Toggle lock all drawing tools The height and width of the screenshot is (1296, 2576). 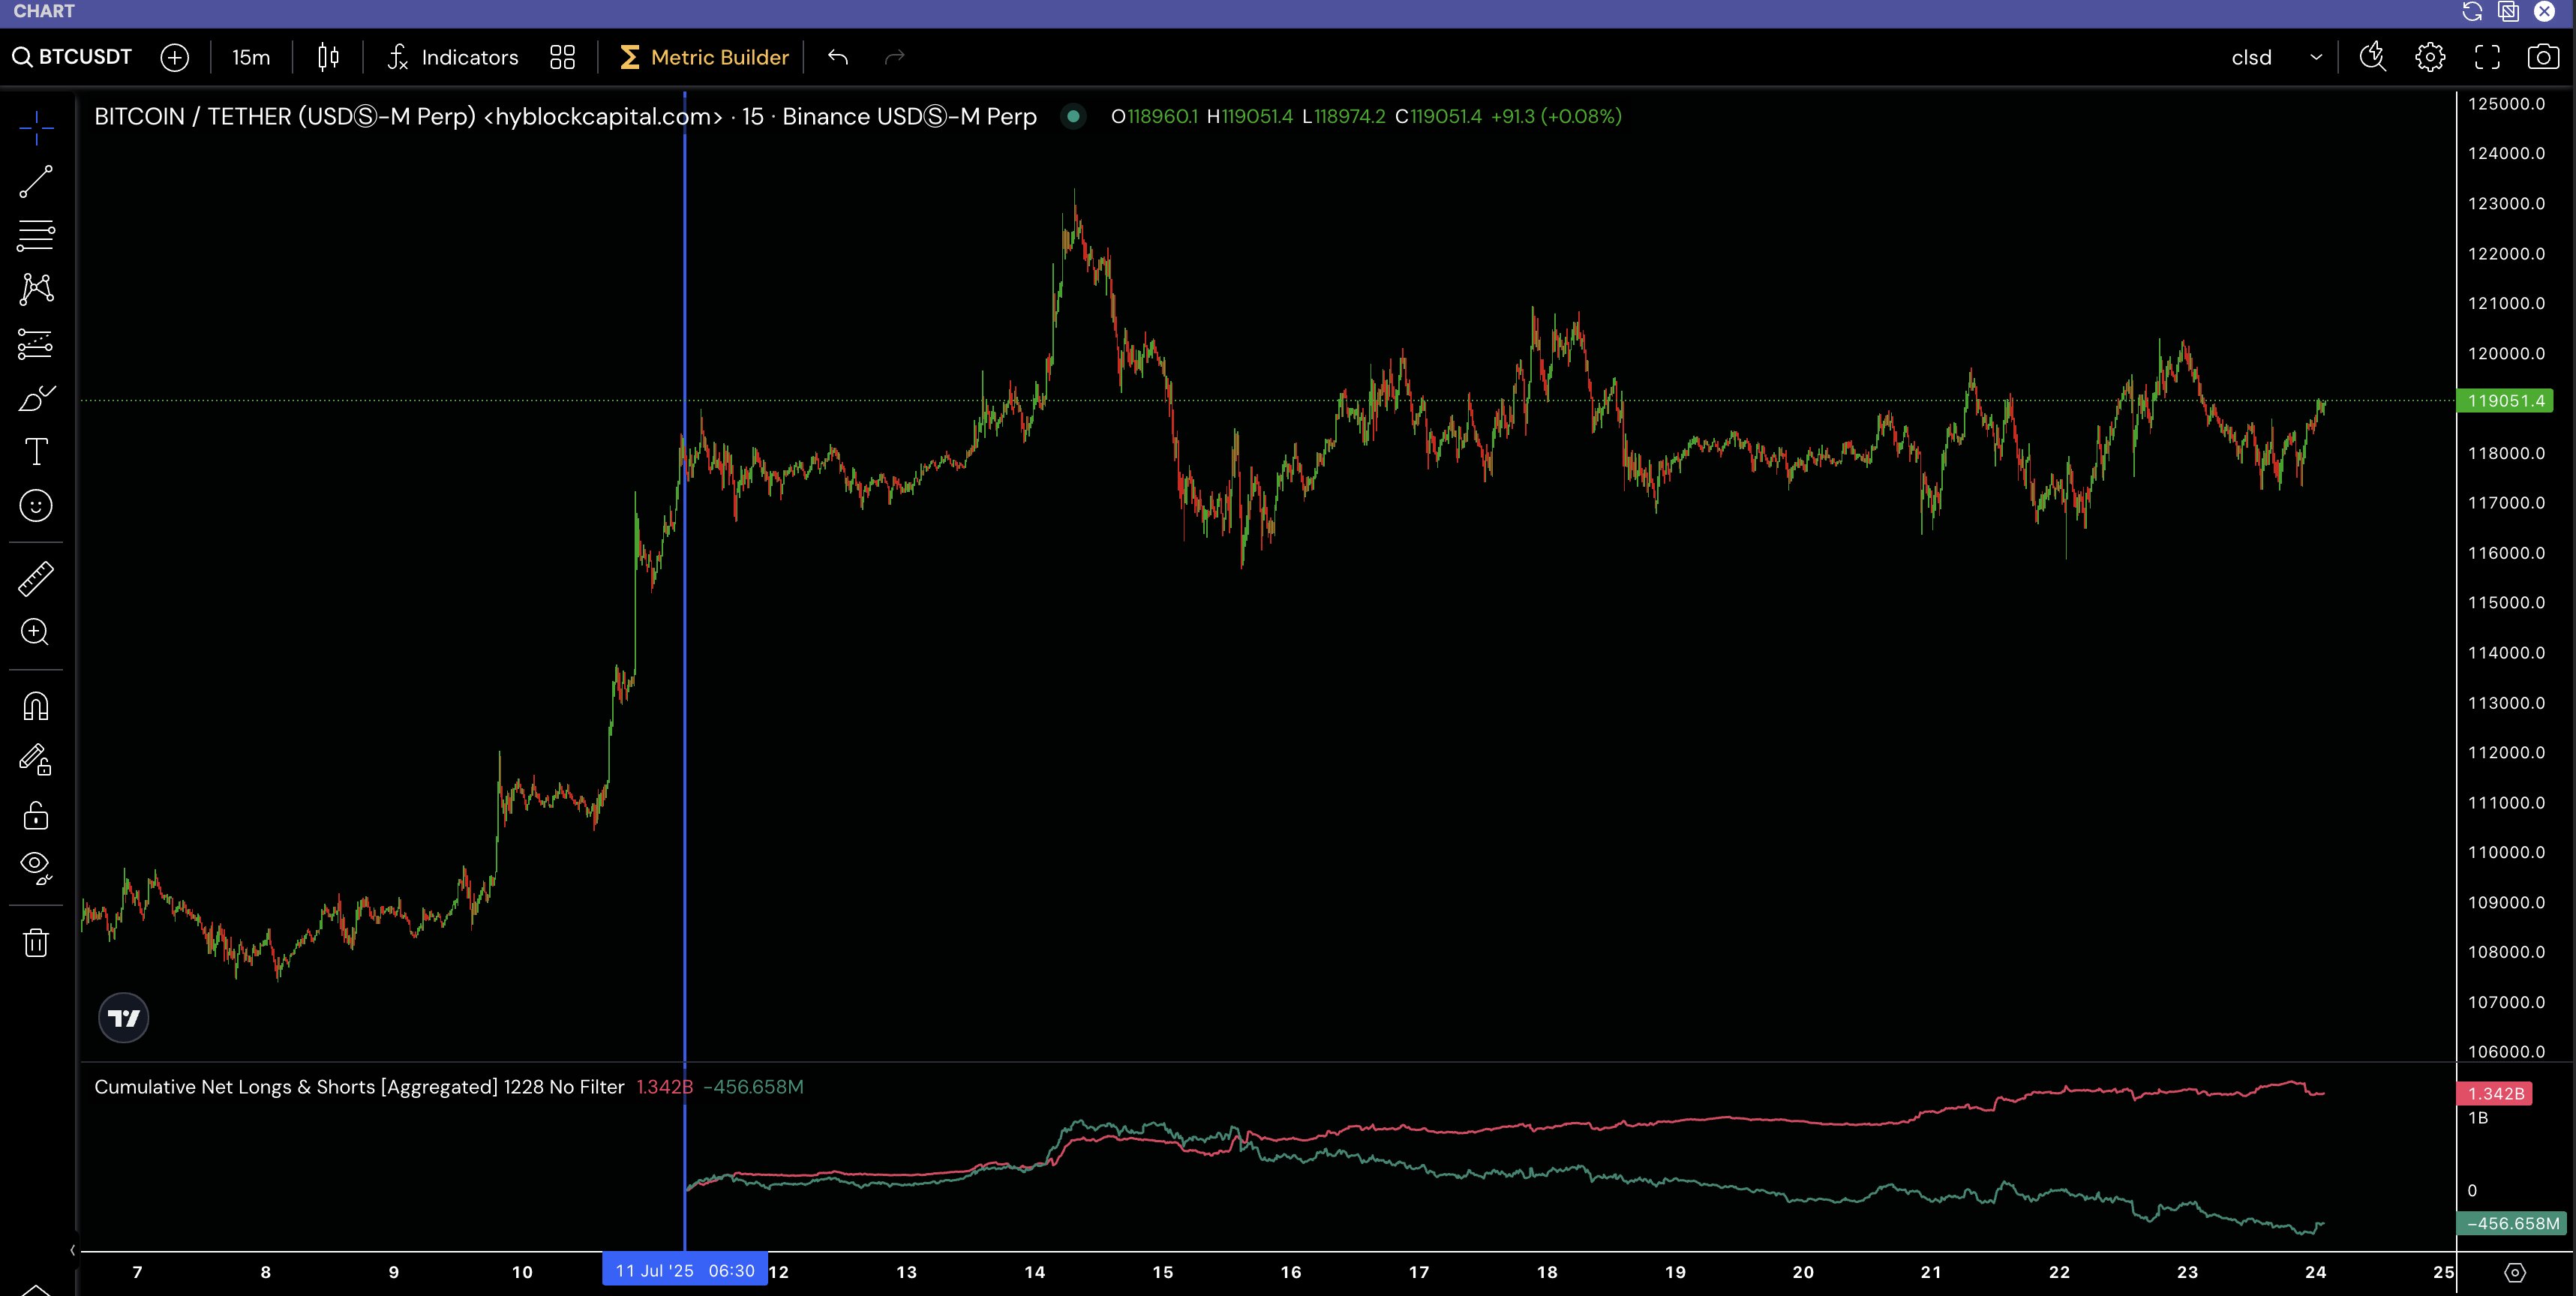36,815
